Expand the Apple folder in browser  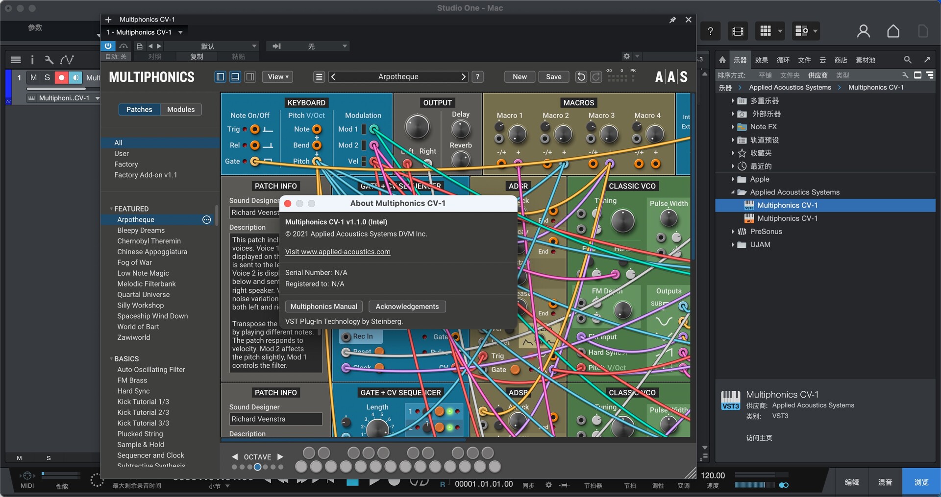(733, 179)
